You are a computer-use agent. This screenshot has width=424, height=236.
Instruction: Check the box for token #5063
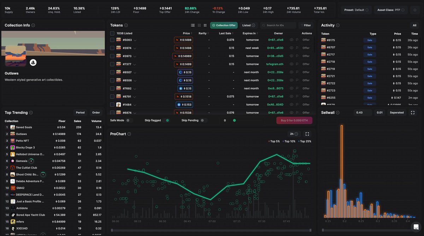tap(112, 40)
